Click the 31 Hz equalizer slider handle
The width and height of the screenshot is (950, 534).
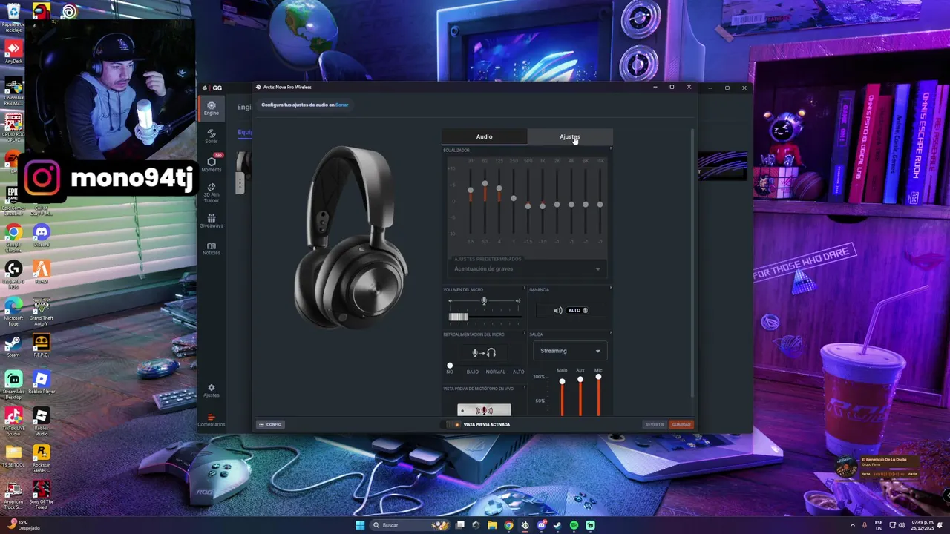pyautogui.click(x=471, y=191)
